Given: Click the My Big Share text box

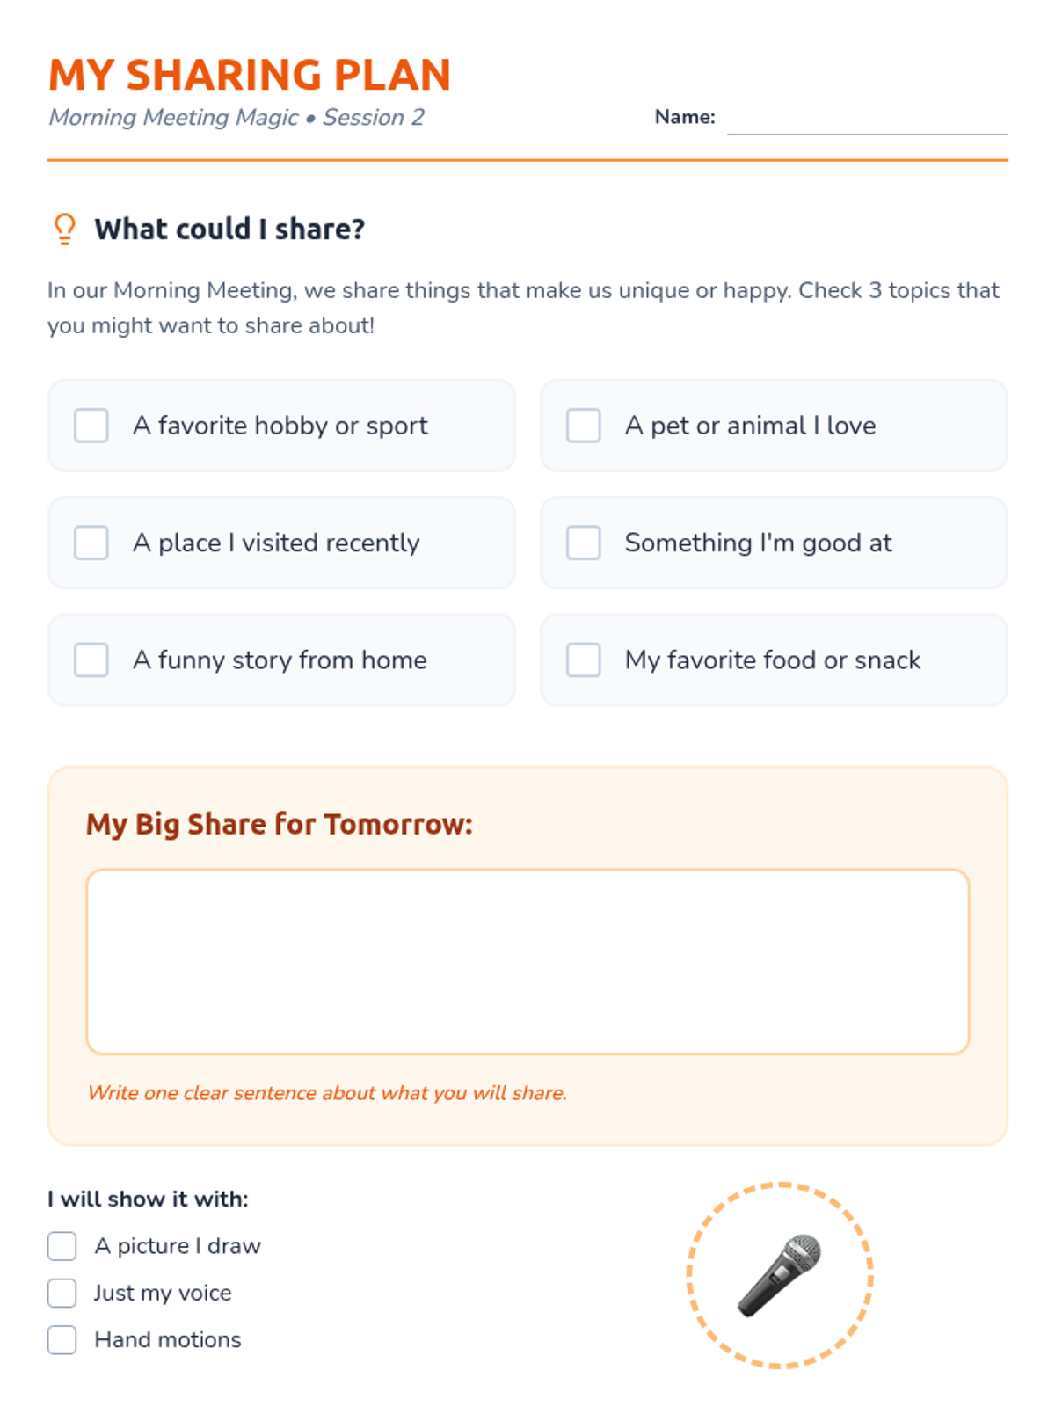Looking at the screenshot, I should point(527,962).
